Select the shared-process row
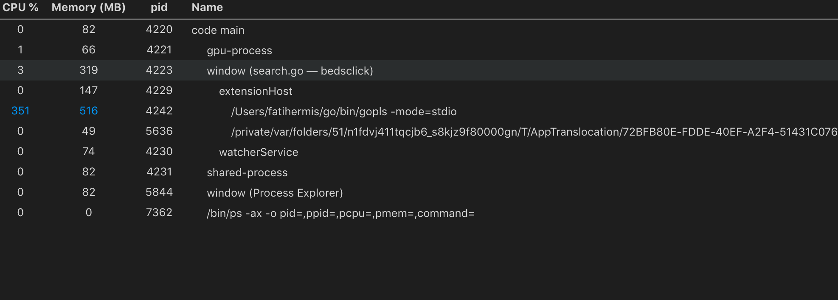 [247, 172]
